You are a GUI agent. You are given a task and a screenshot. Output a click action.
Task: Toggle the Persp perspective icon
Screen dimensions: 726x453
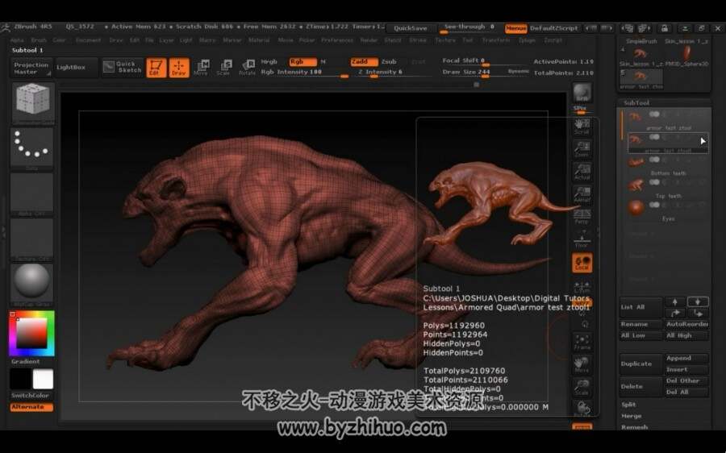582,216
